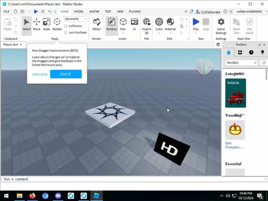The width and height of the screenshot is (268, 201).
Task: Open Toolbox Marketplace tab
Action: tap(229, 52)
